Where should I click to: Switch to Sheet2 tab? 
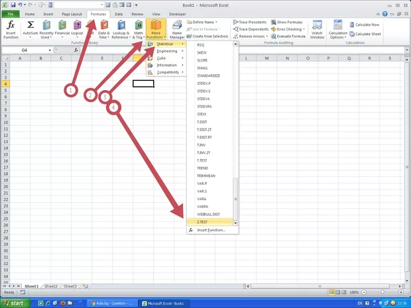(51, 286)
